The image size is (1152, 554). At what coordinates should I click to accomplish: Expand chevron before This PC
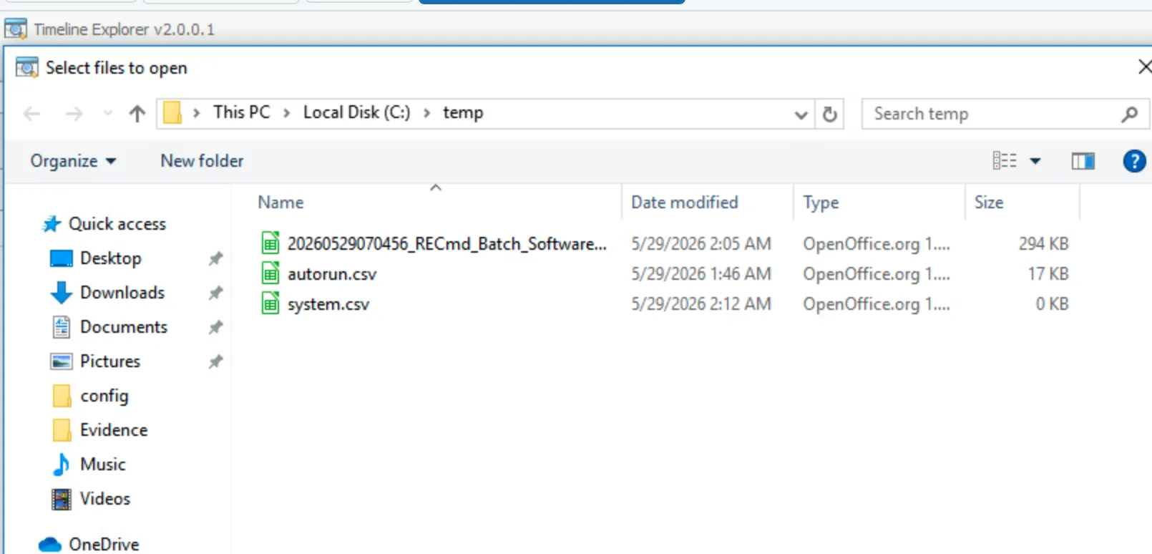click(196, 113)
